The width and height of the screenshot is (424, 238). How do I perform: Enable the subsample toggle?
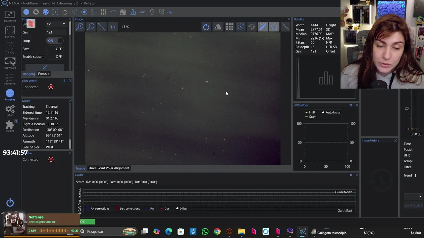click(55, 57)
